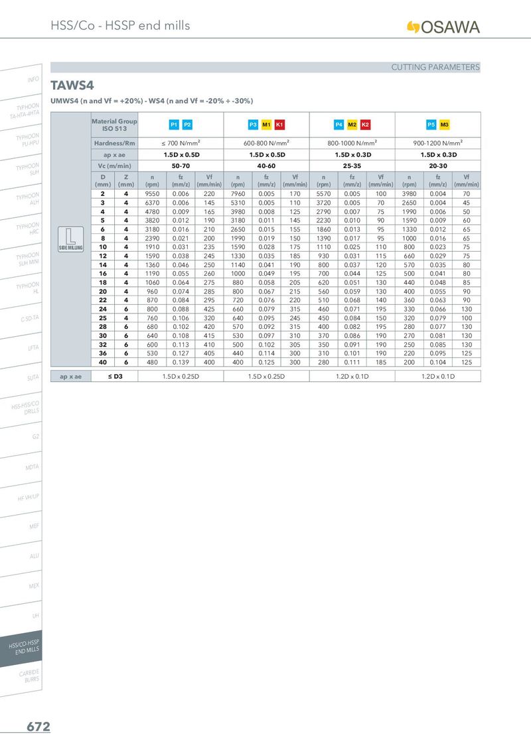Click the 'Vc (m/min)' row label
531x752 pixels.
click(115, 166)
